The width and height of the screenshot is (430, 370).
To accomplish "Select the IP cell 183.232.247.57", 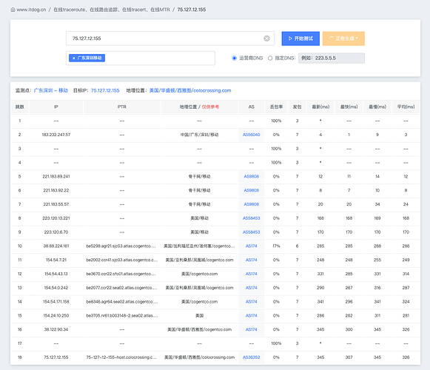I will 56,135.
